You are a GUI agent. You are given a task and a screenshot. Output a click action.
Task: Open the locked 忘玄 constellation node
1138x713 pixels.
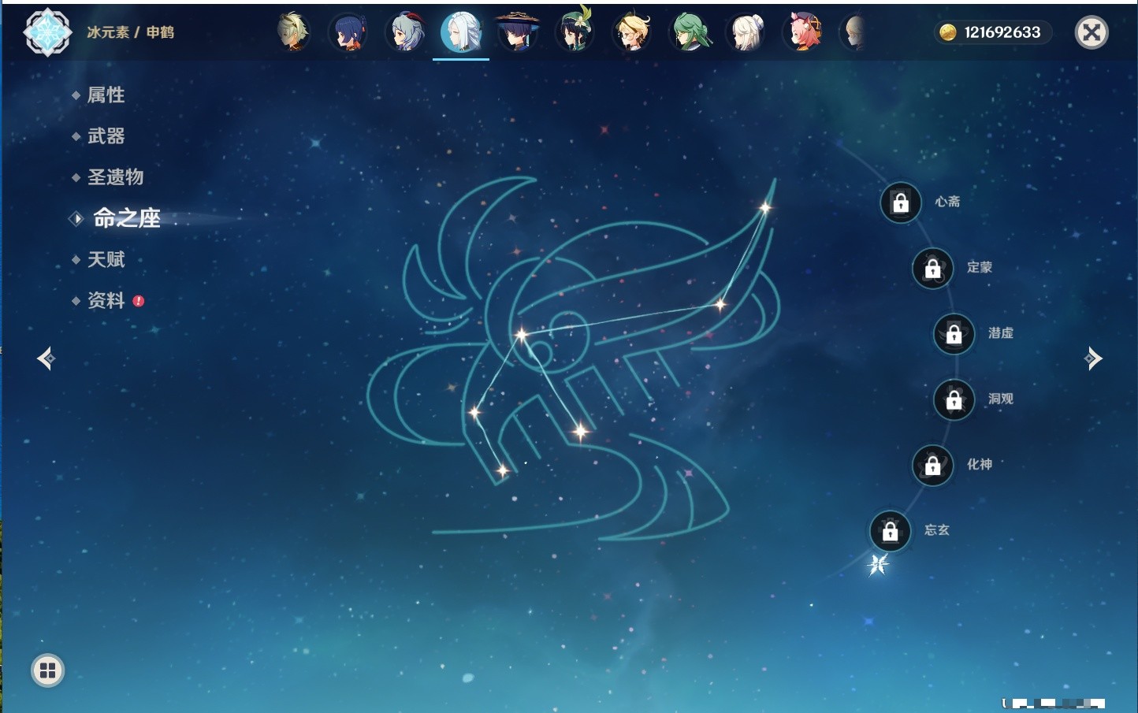pyautogui.click(x=890, y=531)
